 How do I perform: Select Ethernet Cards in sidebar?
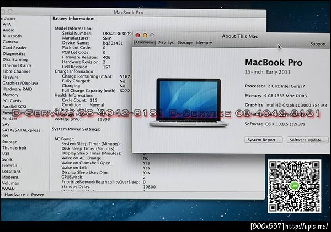tap(17, 65)
